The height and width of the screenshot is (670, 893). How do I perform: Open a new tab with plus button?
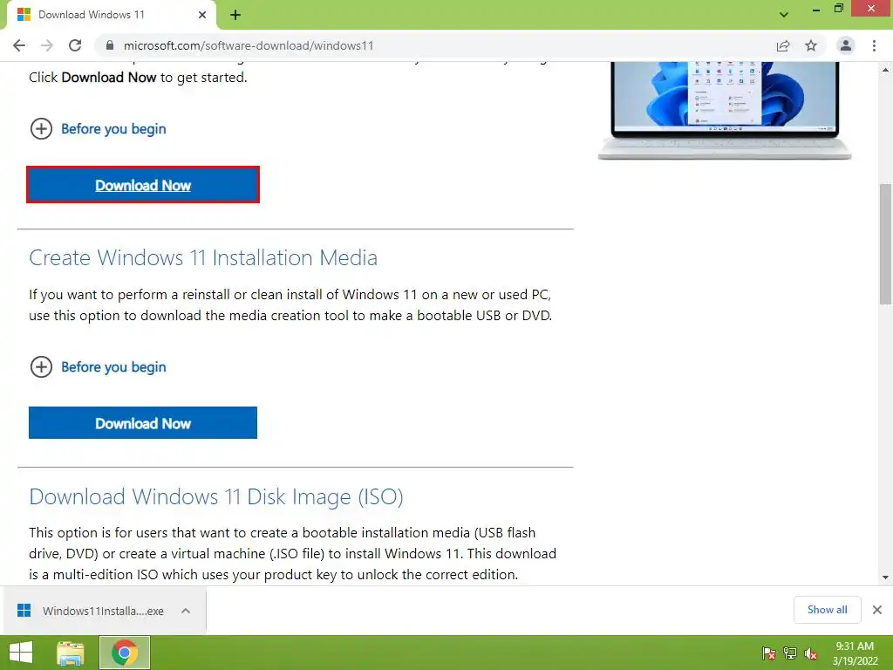tap(235, 15)
